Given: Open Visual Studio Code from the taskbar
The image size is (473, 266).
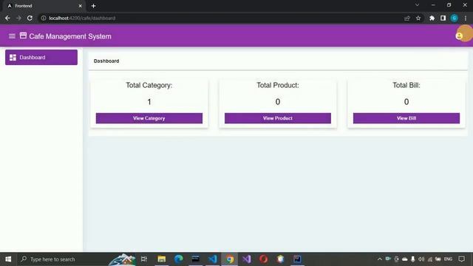Looking at the screenshot, I should (x=212, y=259).
